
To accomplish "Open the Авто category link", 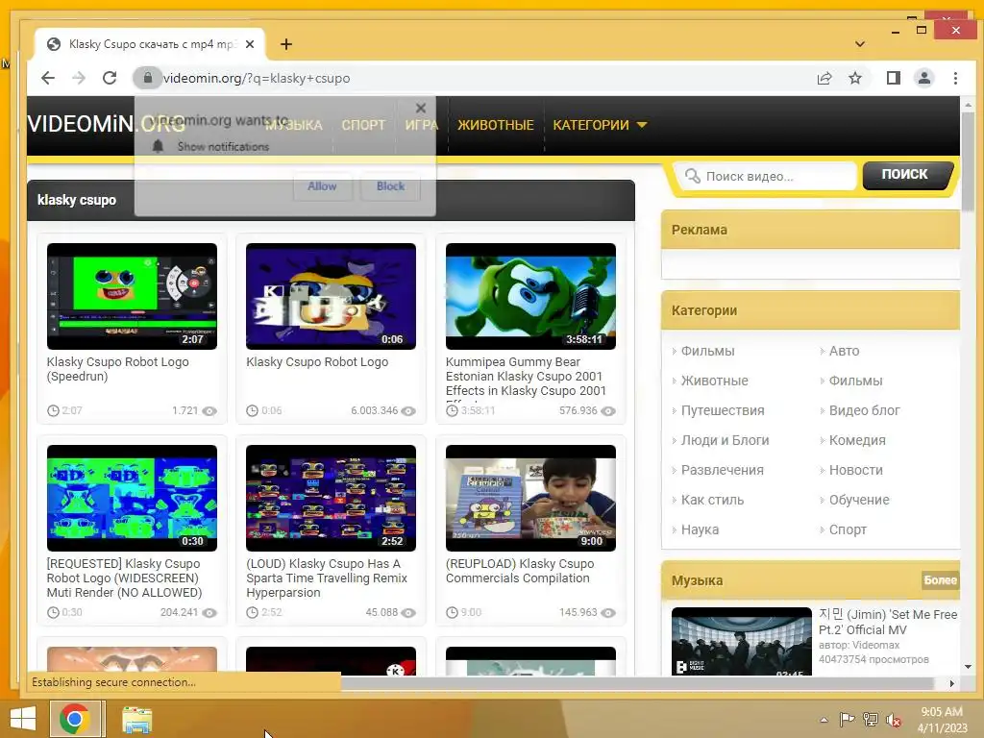I will tap(844, 351).
